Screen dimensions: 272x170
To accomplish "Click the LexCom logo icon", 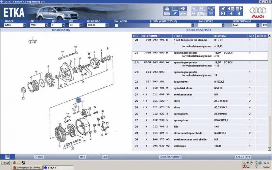I will [6, 157].
